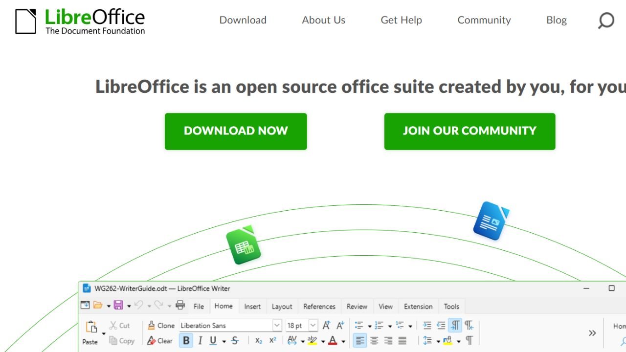Screen dimensions: 626x352
Task: Open the File tab
Action: click(199, 307)
